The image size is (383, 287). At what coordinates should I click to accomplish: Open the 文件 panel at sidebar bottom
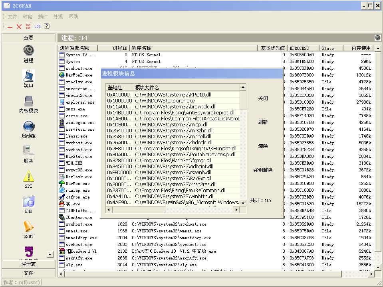coord(28,273)
